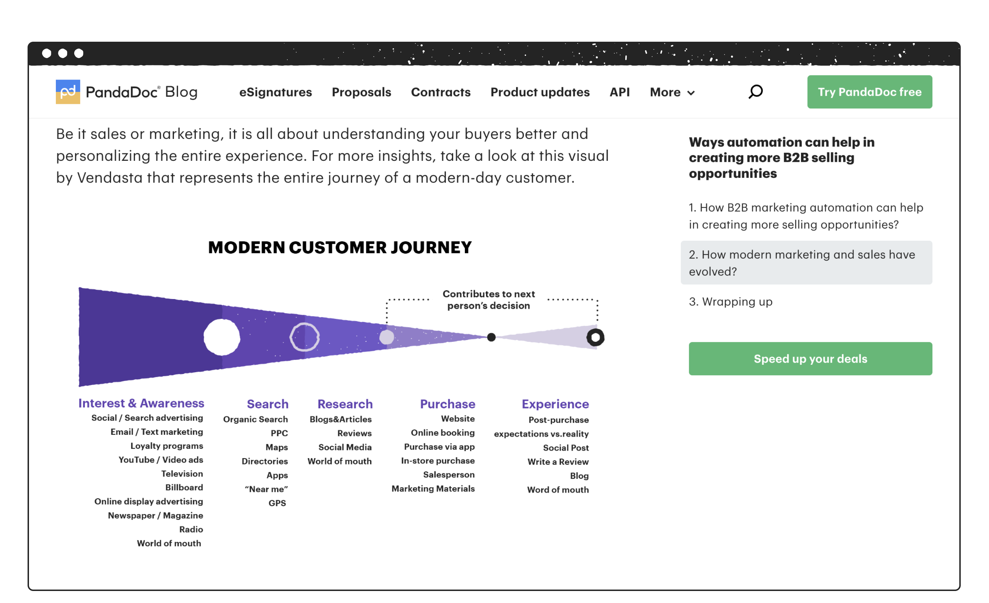Open the search magnifier icon
The image size is (989, 603).
pos(755,92)
